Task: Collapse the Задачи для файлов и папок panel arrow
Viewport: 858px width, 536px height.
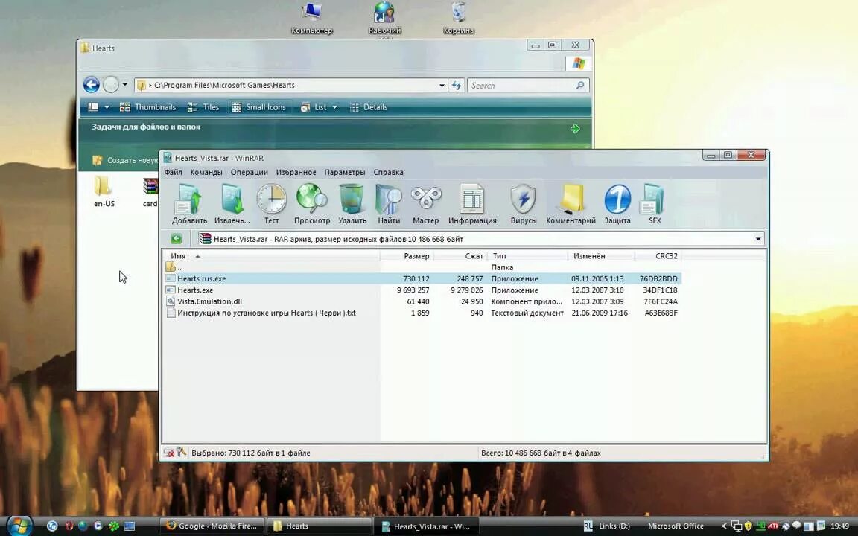Action: (x=575, y=129)
